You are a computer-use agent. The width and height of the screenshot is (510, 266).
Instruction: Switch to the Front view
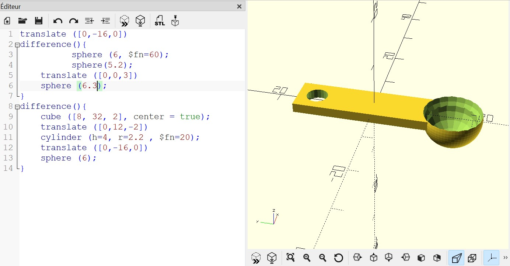421,257
